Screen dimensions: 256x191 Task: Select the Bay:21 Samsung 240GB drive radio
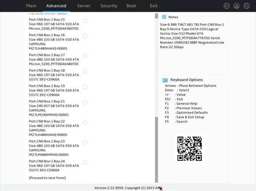pyautogui.click(x=85, y=102)
